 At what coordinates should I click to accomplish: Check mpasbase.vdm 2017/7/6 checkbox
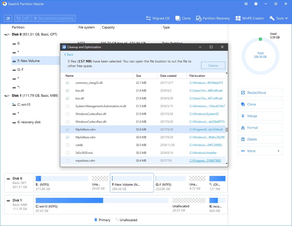(x=67, y=161)
